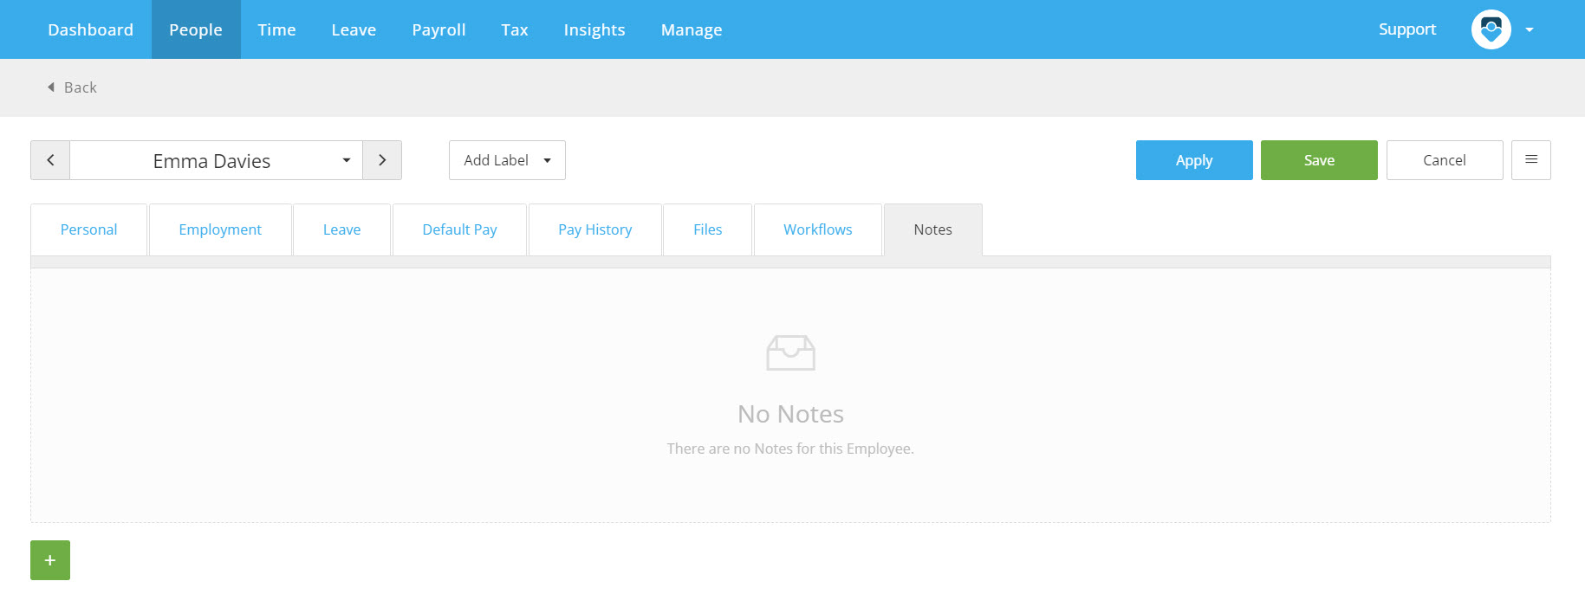Open the Insights menu

coord(594,29)
